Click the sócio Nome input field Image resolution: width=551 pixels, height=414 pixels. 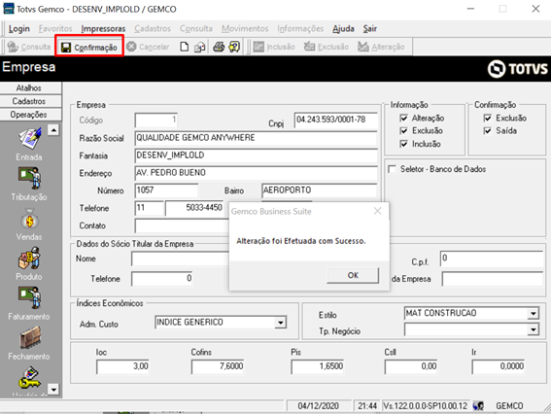click(181, 259)
